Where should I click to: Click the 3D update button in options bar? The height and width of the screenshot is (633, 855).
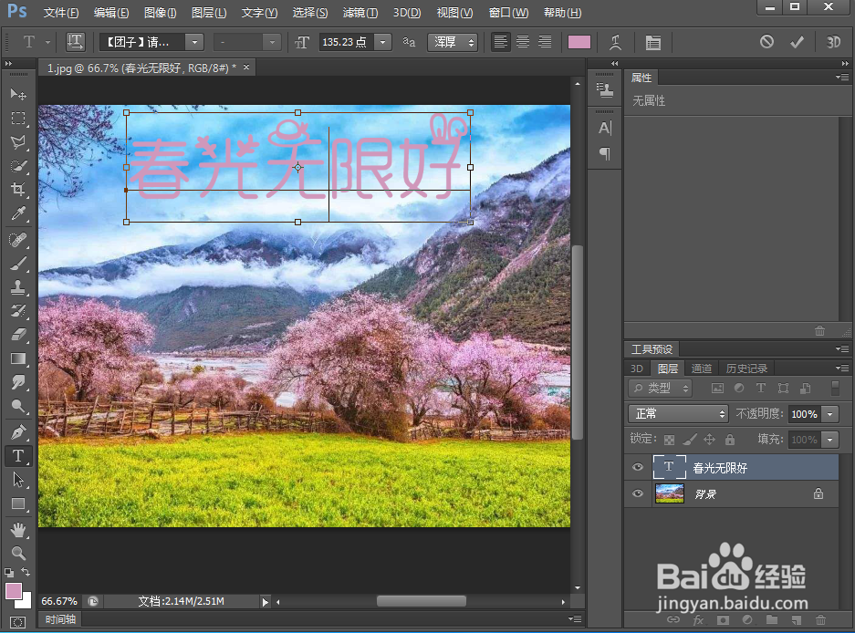pos(832,42)
